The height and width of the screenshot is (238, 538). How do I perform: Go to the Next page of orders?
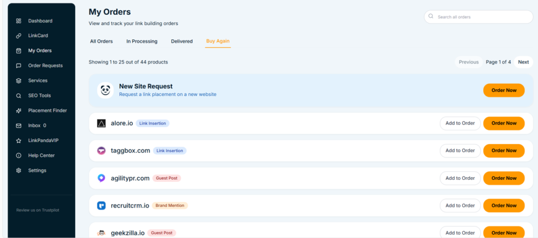point(523,62)
